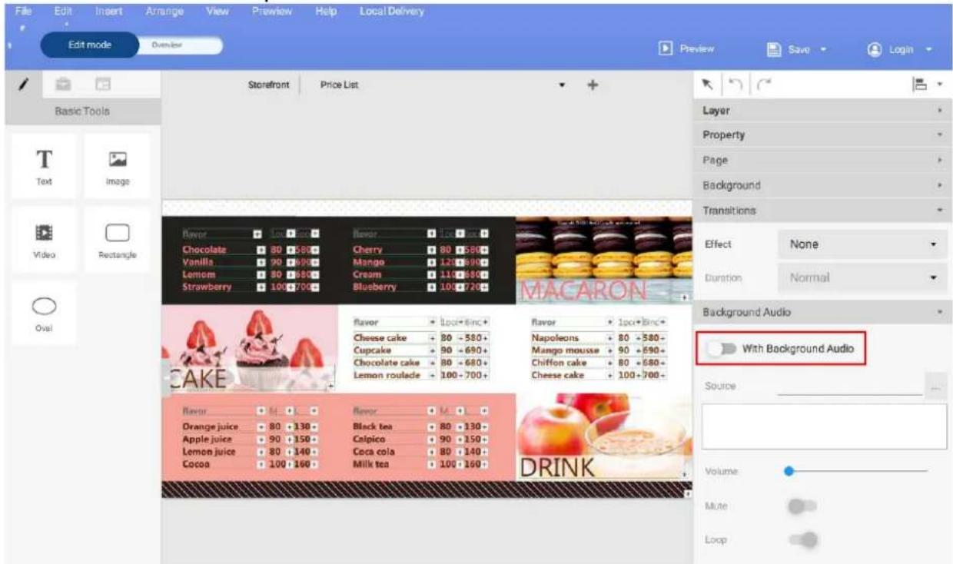This screenshot has height=564, width=953.
Task: Open the layout template tab icon
Action: pyautogui.click(x=104, y=85)
